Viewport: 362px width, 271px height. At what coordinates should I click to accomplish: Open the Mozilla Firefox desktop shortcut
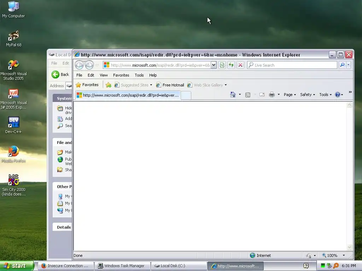pos(13,154)
